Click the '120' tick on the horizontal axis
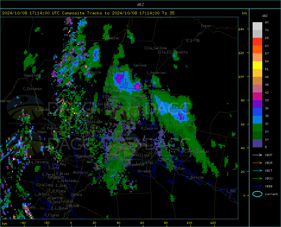The width and height of the screenshot is (281, 227). [x=213, y=223]
